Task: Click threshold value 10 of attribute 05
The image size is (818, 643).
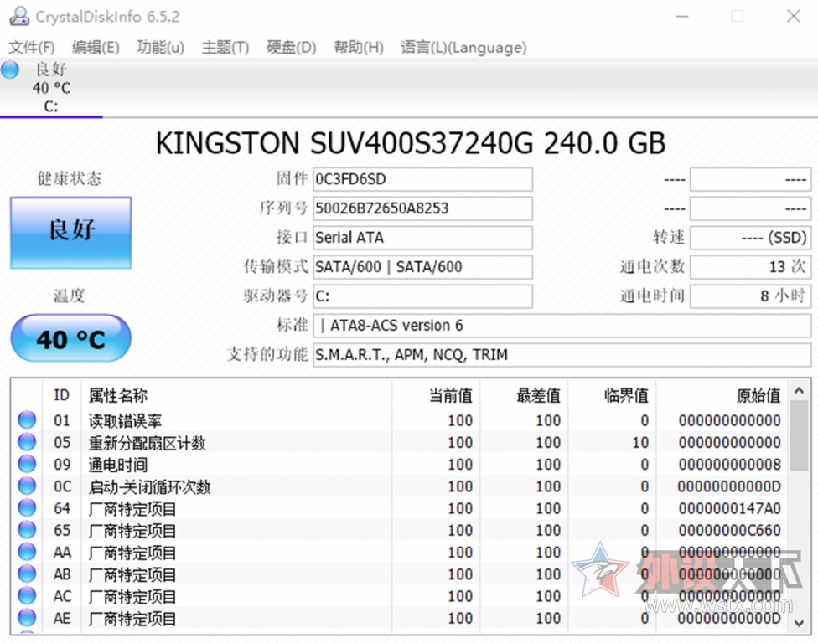Action: point(640,442)
